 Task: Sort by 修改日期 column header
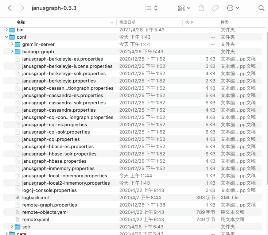point(127,22)
